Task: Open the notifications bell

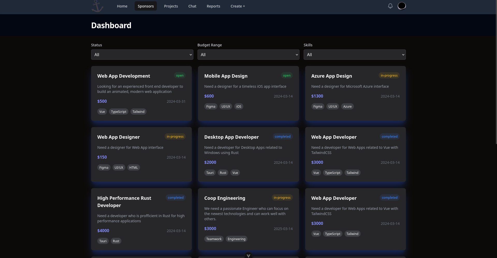Action: click(390, 6)
